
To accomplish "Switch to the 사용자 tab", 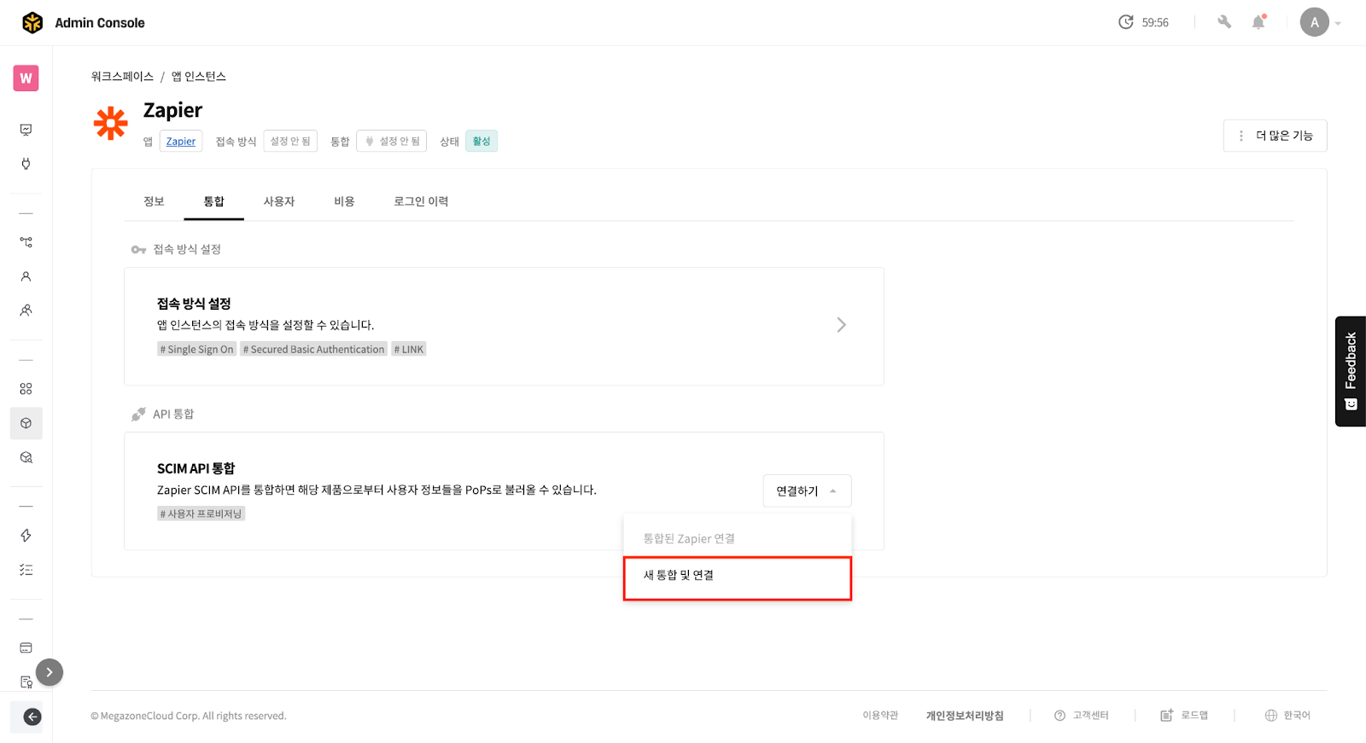I will pyautogui.click(x=279, y=201).
